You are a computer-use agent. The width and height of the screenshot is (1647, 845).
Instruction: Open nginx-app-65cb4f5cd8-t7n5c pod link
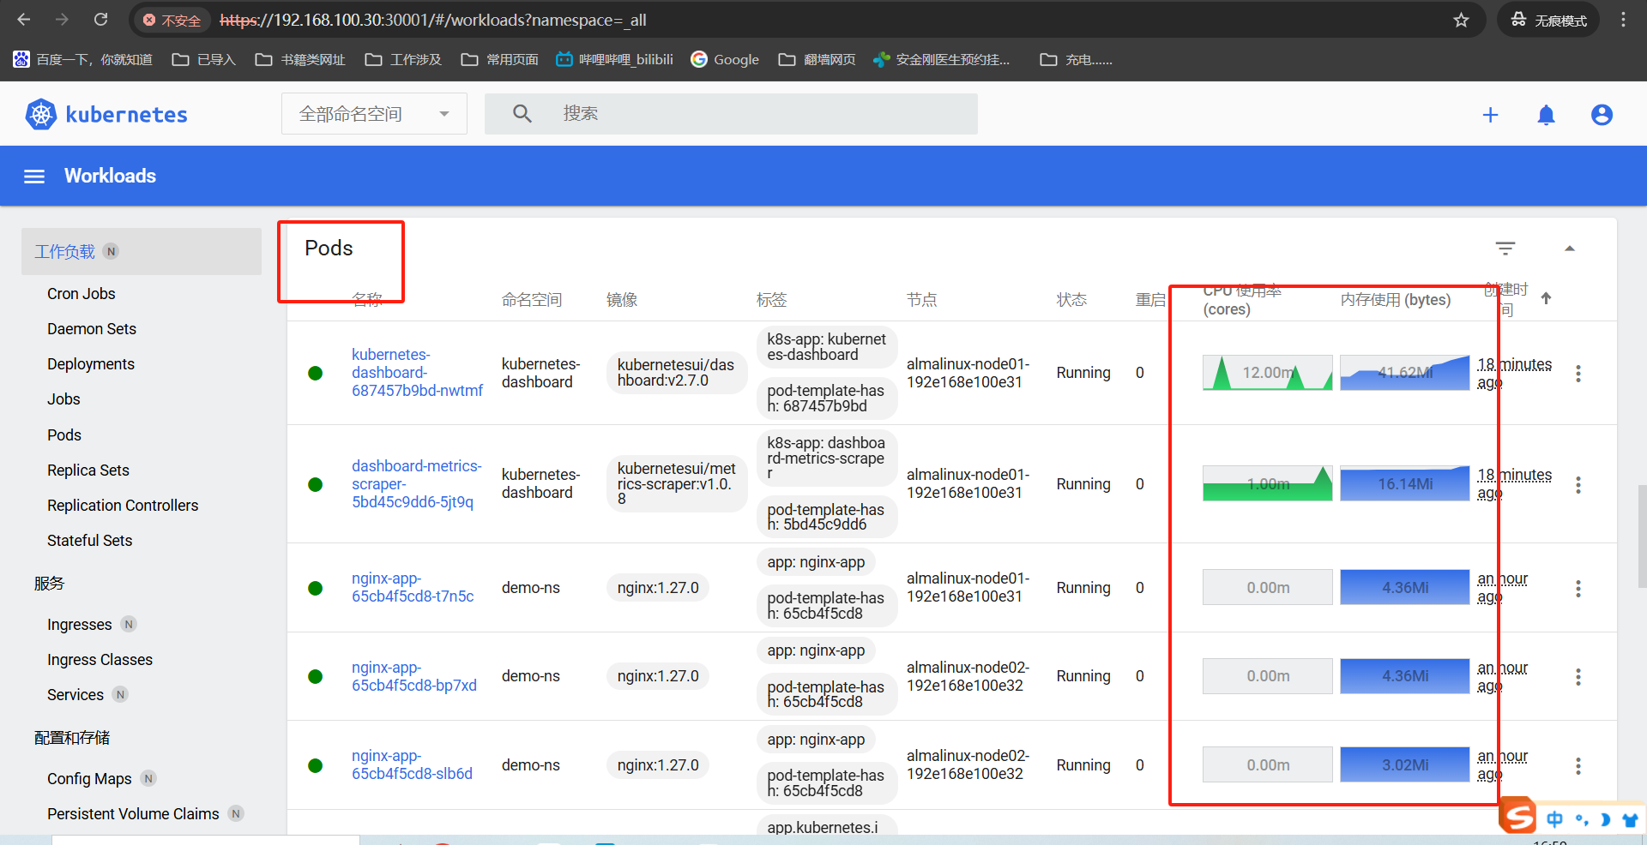tap(413, 587)
